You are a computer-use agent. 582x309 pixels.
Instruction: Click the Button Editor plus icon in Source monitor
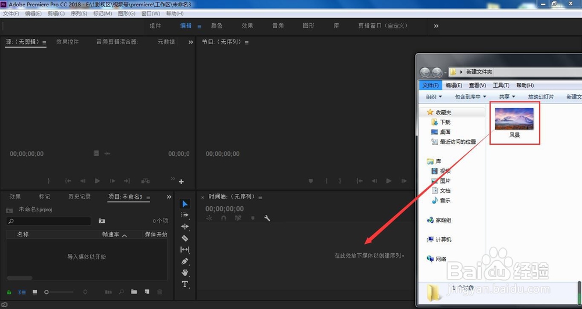click(181, 182)
